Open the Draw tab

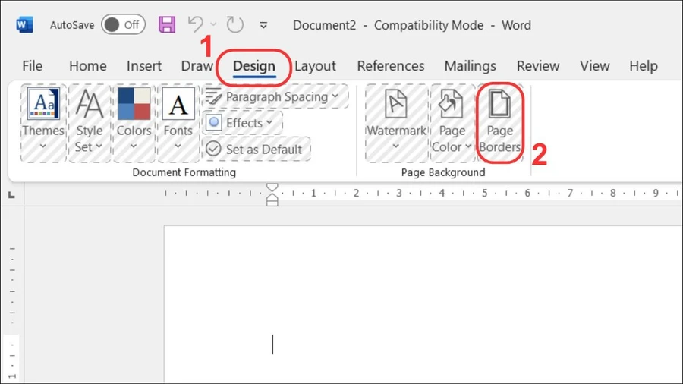pos(197,66)
